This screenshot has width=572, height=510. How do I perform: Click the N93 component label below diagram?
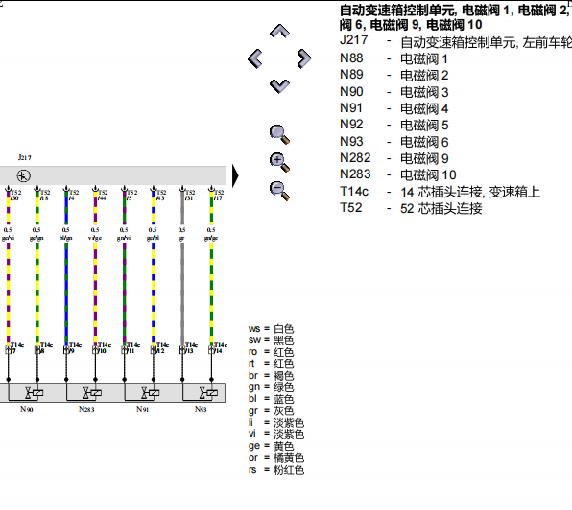tap(201, 410)
